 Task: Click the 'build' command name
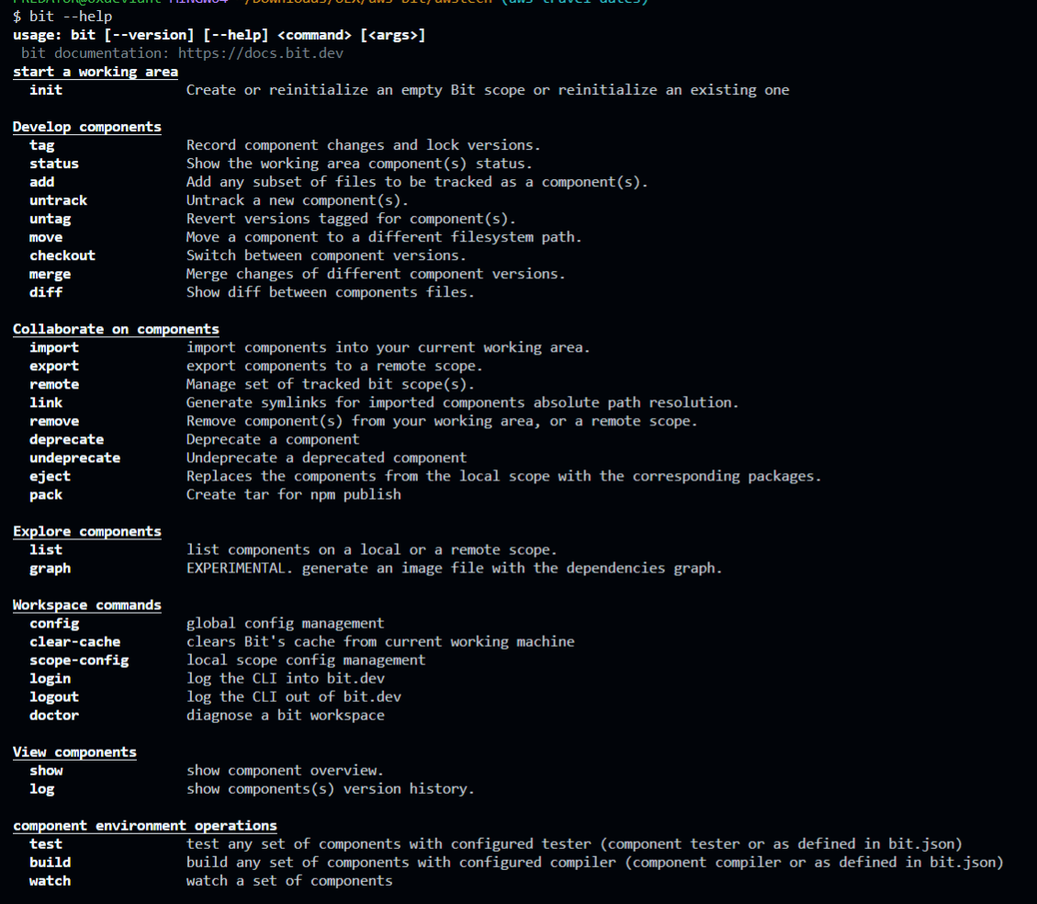coord(50,863)
